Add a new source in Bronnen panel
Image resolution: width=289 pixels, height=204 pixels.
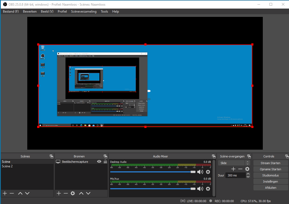[x=59, y=193]
